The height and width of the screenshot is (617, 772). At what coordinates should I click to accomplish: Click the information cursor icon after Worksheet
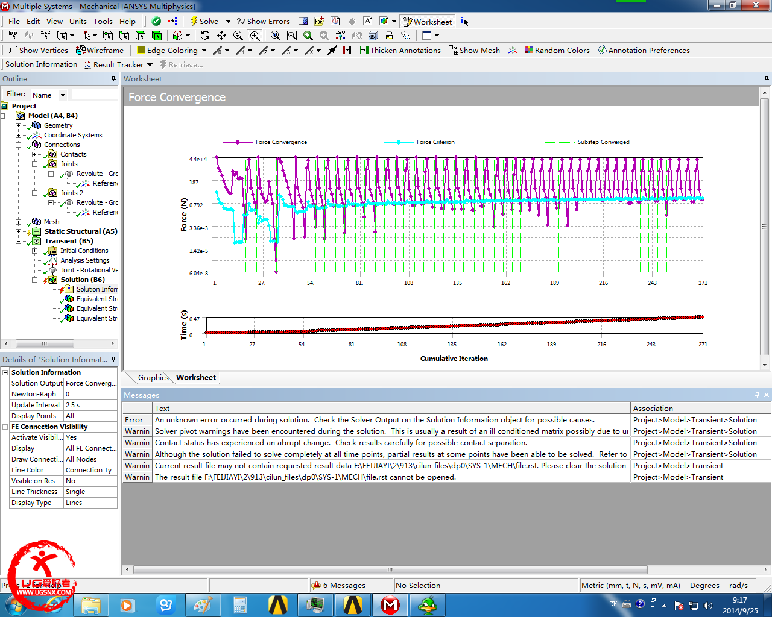point(464,21)
